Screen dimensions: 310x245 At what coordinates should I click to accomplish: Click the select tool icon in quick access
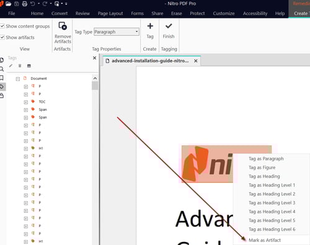point(56,4)
